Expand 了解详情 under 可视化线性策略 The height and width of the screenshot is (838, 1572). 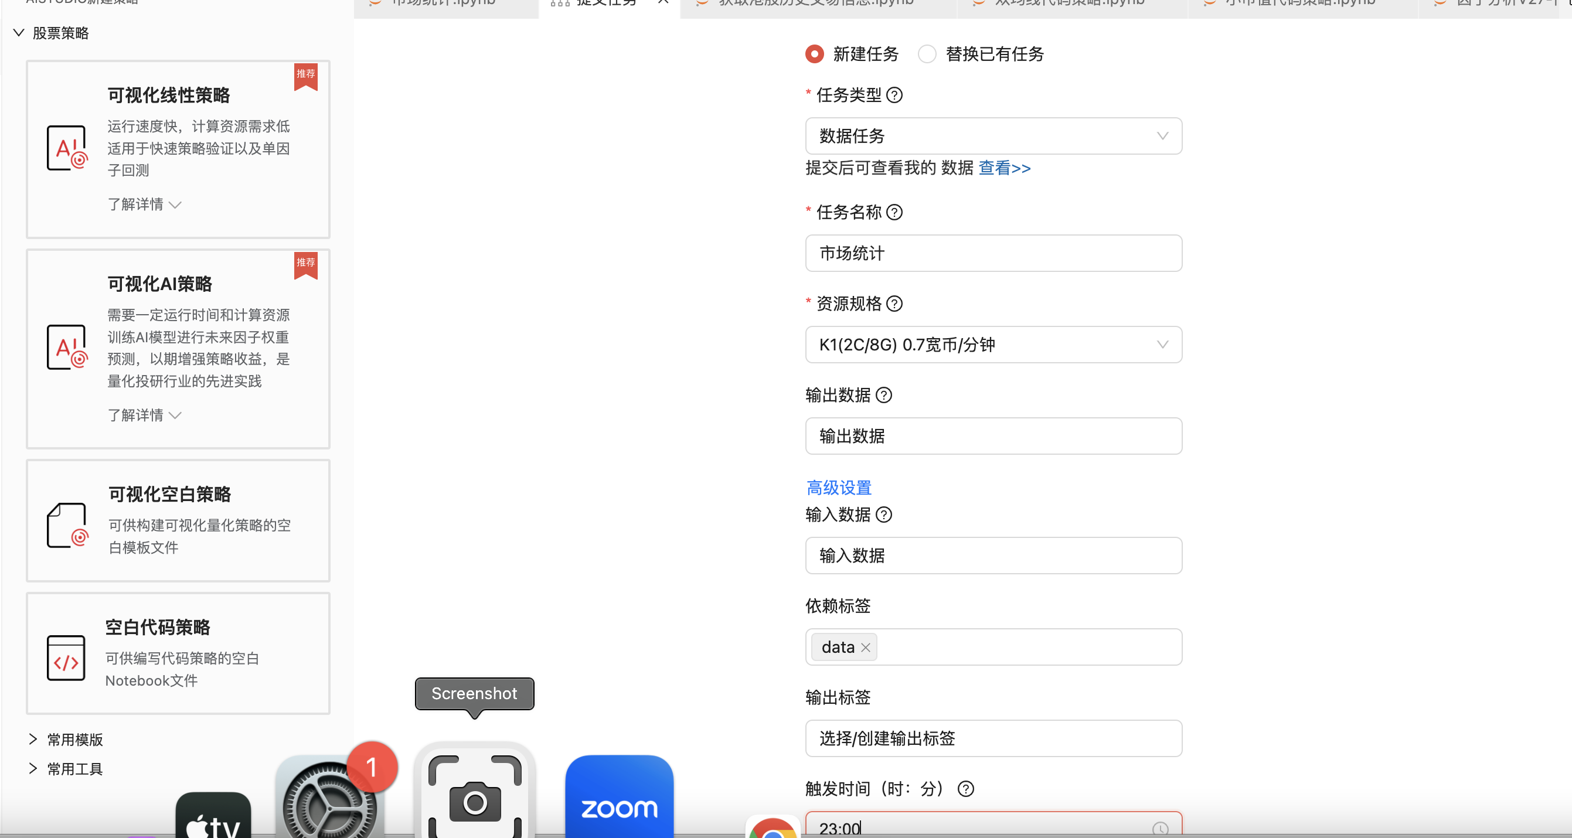tap(144, 205)
